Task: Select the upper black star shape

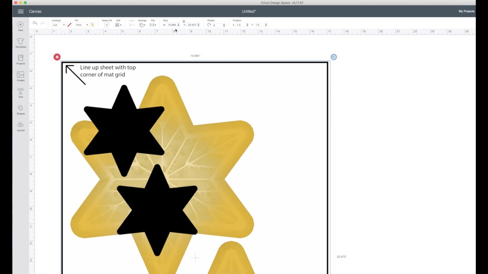Action: (x=124, y=131)
